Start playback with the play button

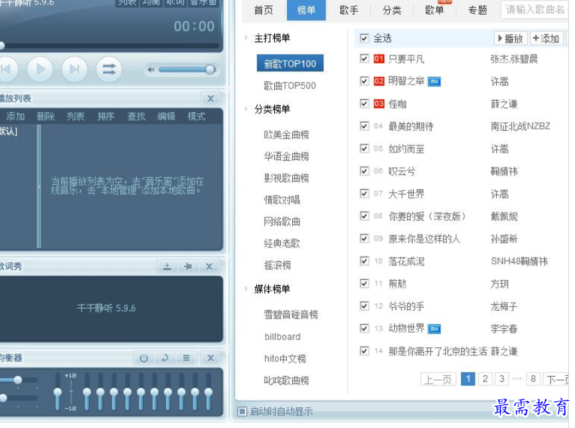tap(40, 69)
